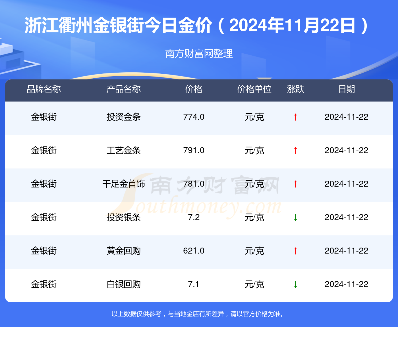
Task: Click date 2024-11-22 in 工艺金条 row
Action: click(x=347, y=150)
